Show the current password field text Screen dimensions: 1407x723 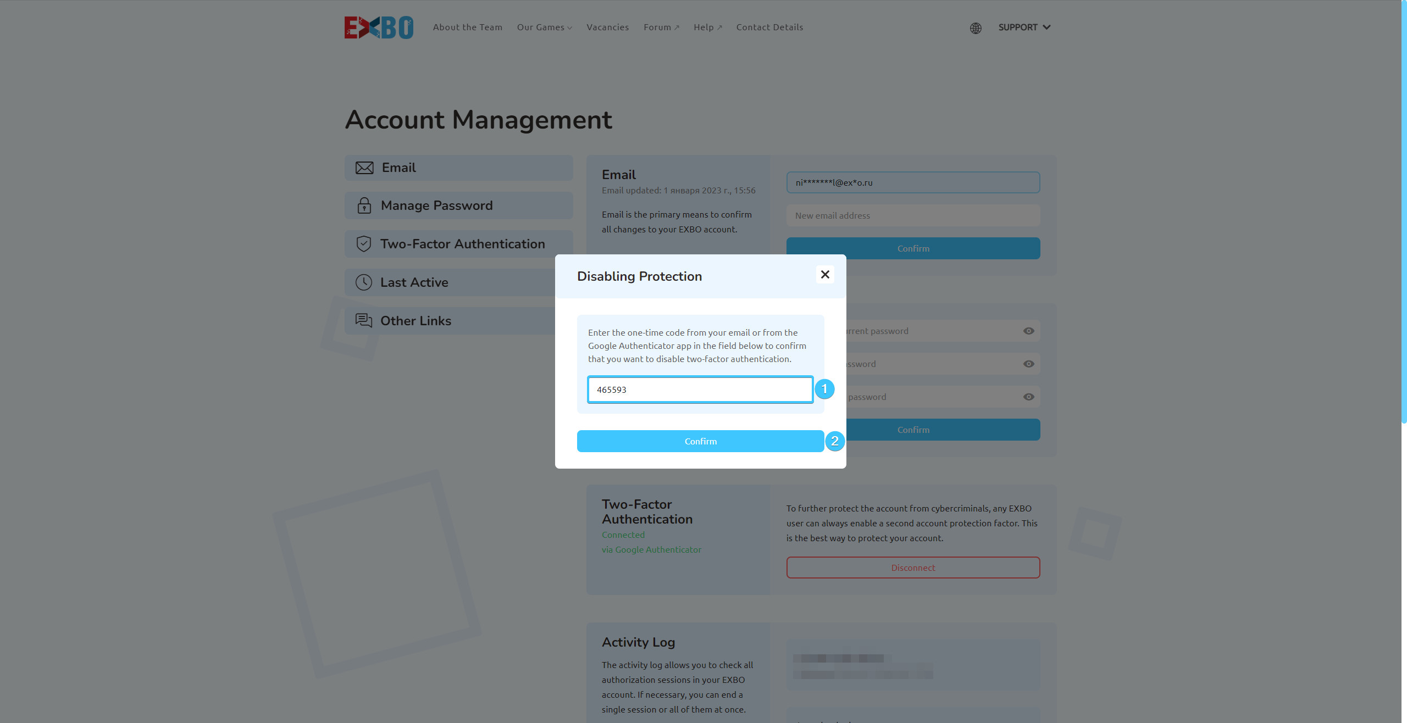[x=1029, y=331]
